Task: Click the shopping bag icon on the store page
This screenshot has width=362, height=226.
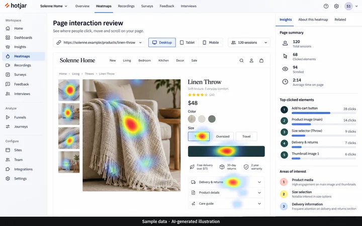Action: point(261,61)
